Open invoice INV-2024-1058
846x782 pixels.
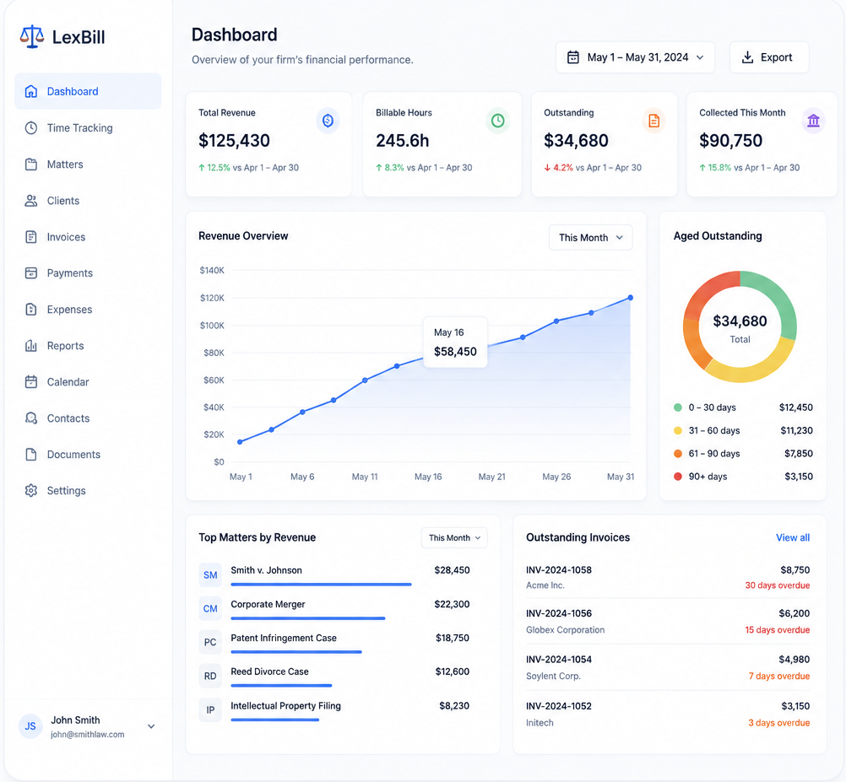pos(558,569)
